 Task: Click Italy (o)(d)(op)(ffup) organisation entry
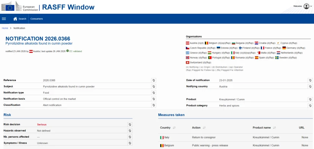click(244, 53)
